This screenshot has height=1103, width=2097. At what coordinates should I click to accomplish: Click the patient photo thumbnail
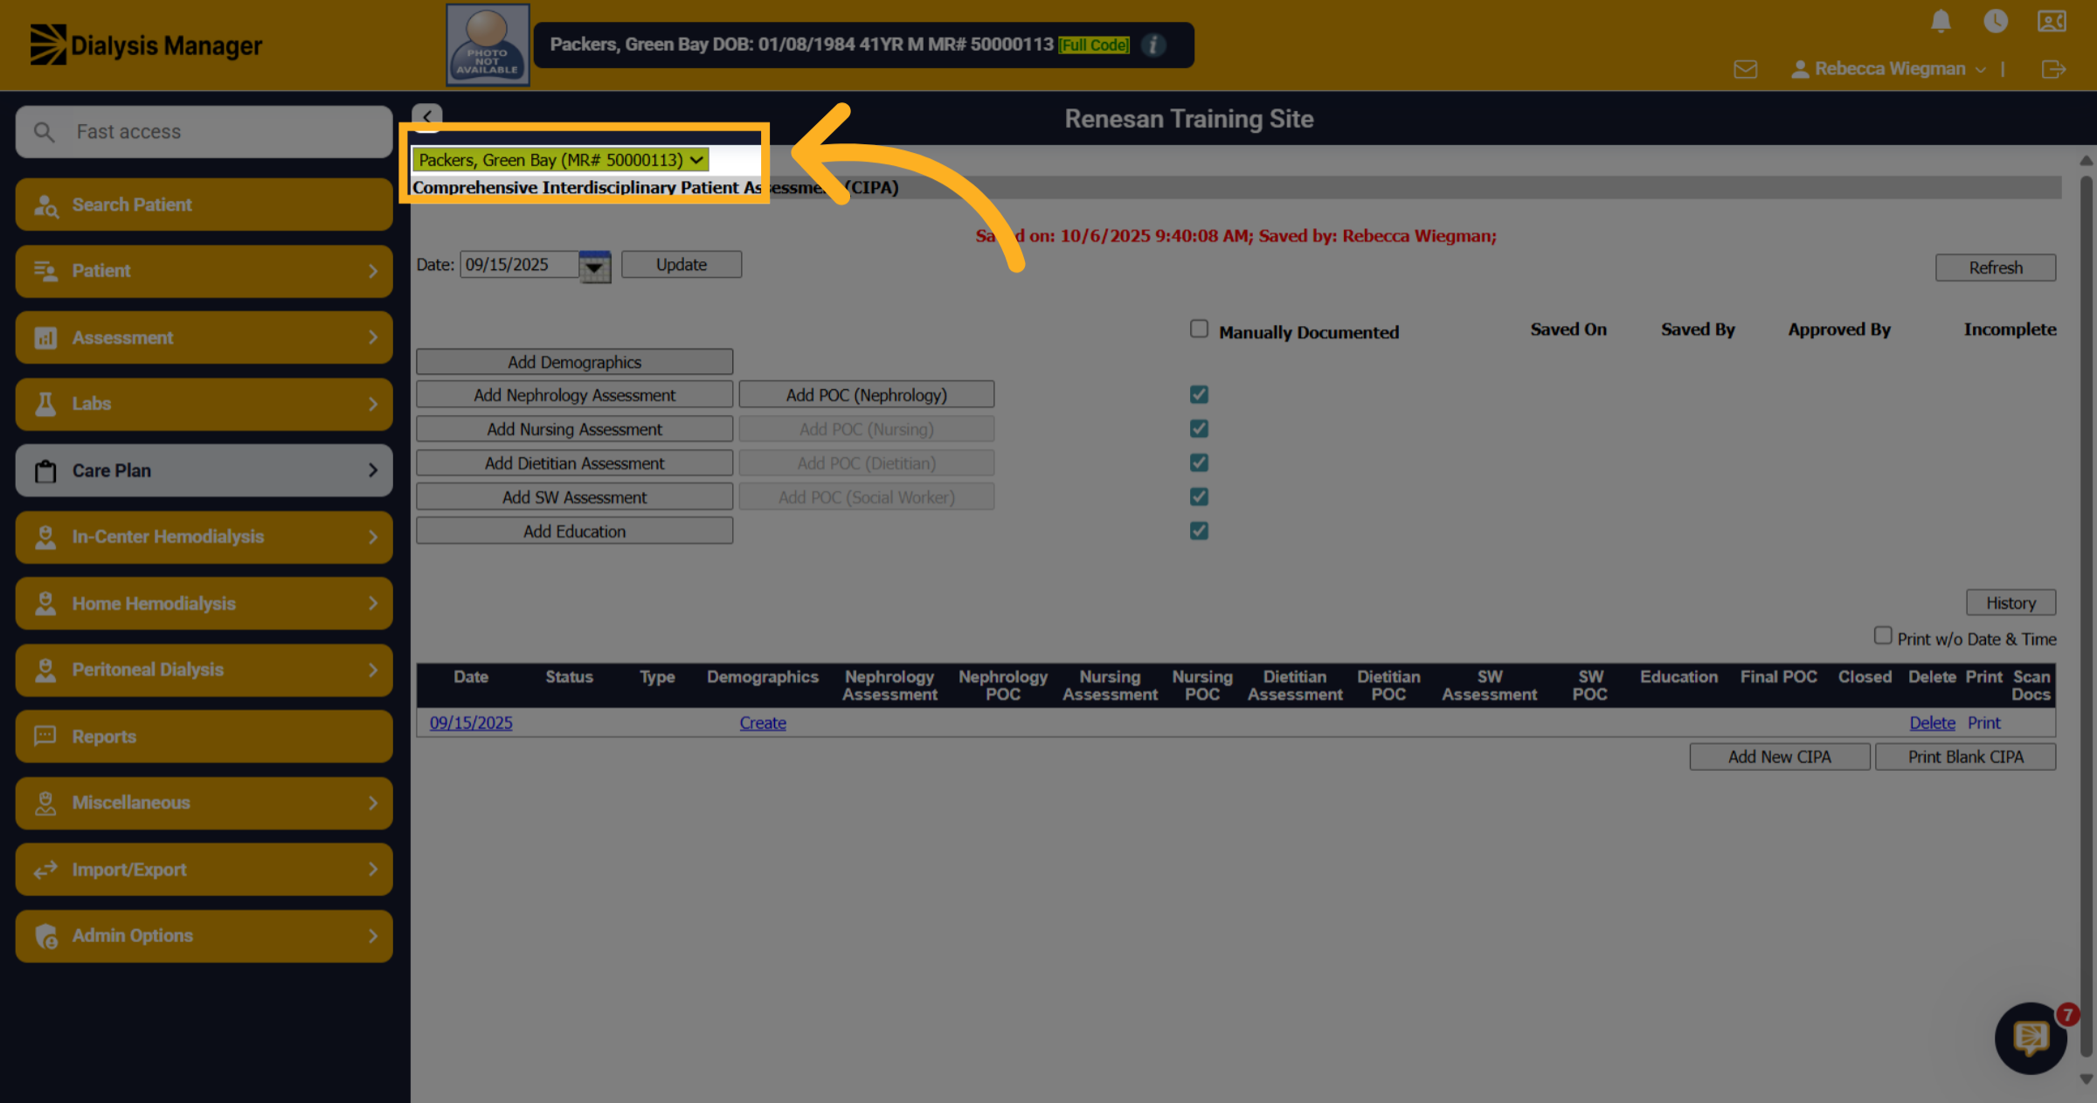488,45
